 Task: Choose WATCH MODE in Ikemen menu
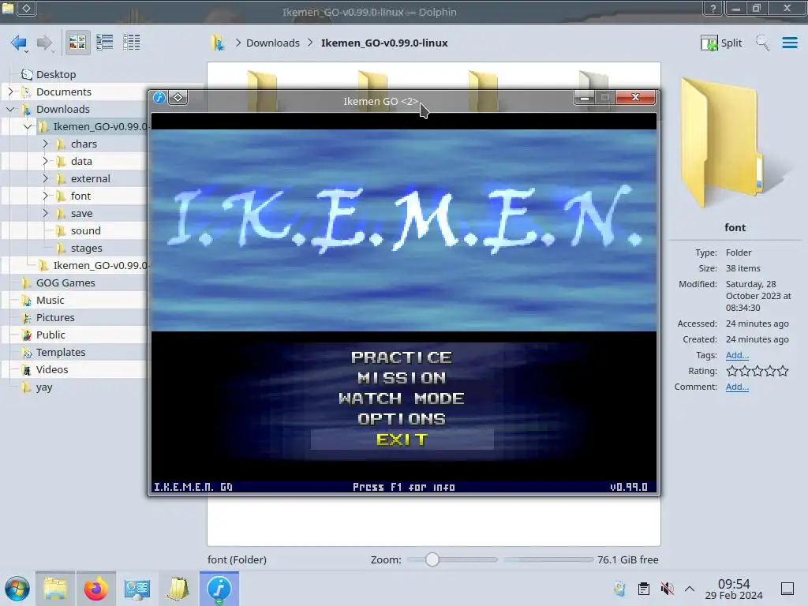(402, 398)
